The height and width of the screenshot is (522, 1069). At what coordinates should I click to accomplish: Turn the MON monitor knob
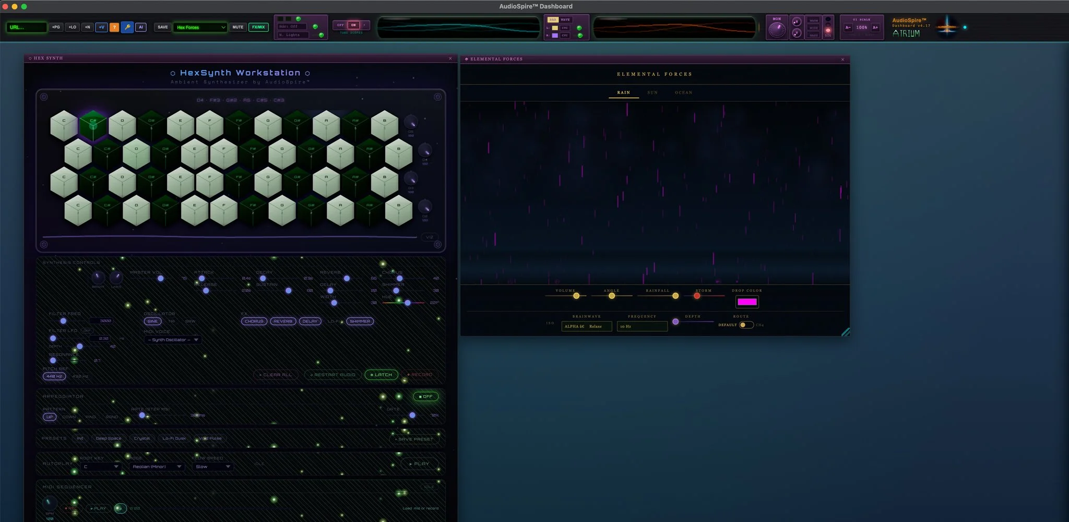point(777,30)
